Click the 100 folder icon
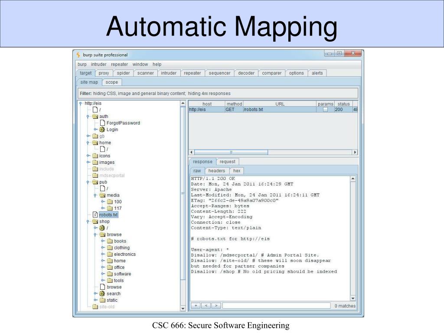The height and width of the screenshot is (333, 444). click(110, 202)
